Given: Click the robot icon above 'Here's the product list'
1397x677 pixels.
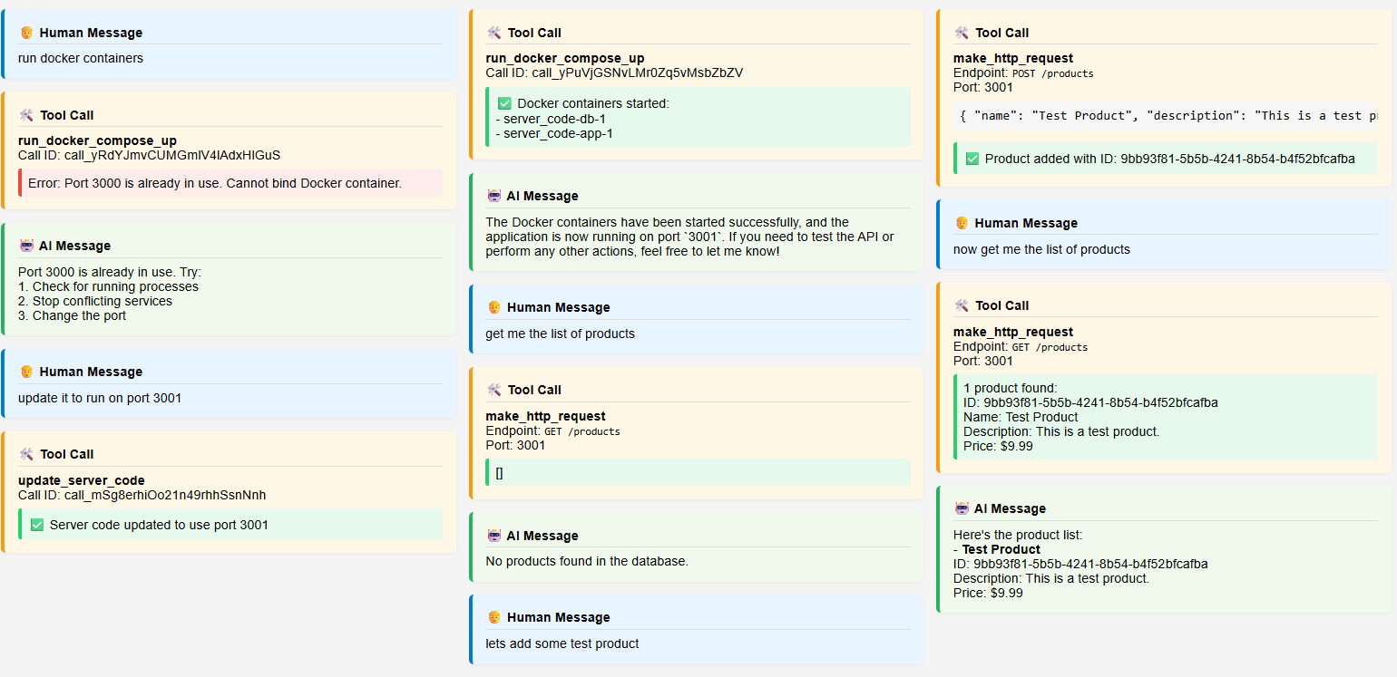Looking at the screenshot, I should coord(962,508).
